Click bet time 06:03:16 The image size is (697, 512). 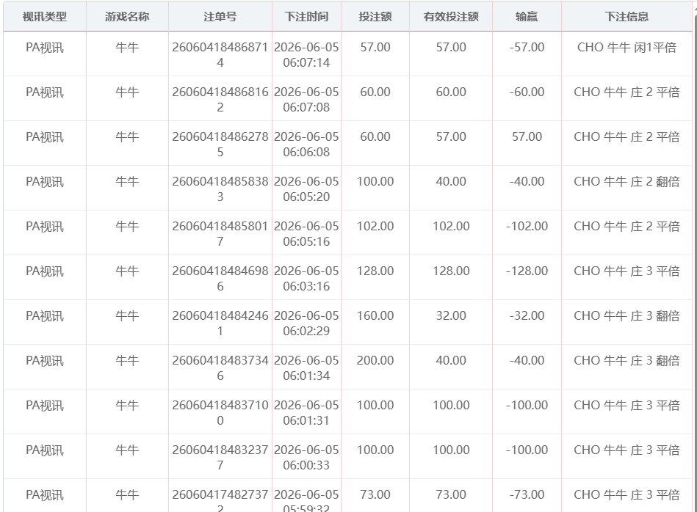[x=306, y=286]
